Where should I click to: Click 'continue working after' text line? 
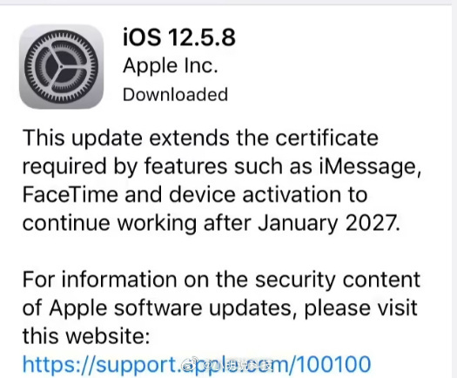coord(137,224)
